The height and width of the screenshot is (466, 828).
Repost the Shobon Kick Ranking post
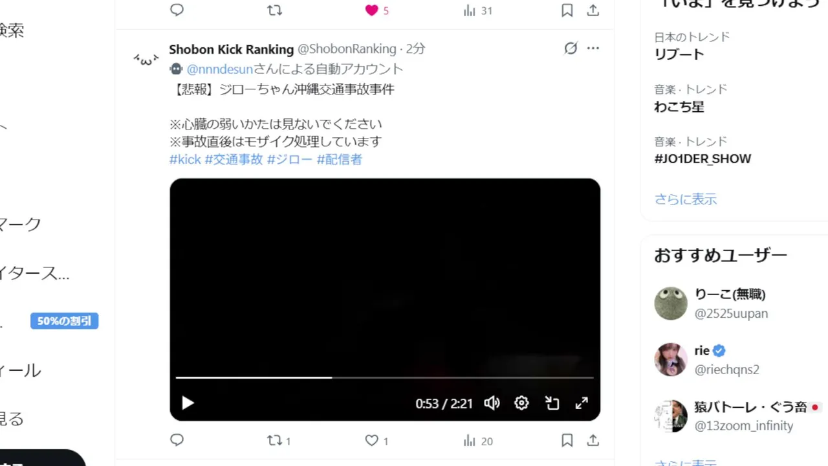tap(275, 441)
